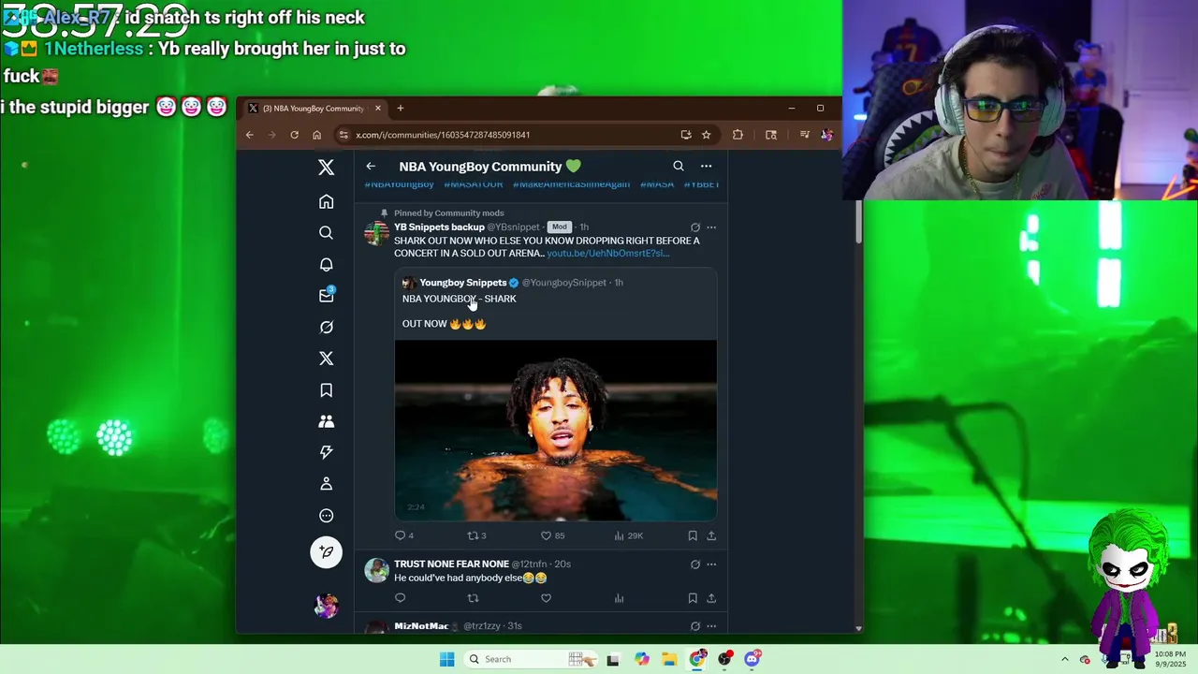Share the TRUST NONE FEAR NONE post

[711, 598]
